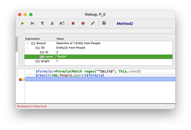Click the Edit pencil icon

pyautogui.click(x=93, y=23)
